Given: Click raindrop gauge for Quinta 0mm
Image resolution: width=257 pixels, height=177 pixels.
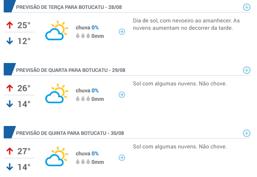Looking at the screenshot, I should point(83,162).
